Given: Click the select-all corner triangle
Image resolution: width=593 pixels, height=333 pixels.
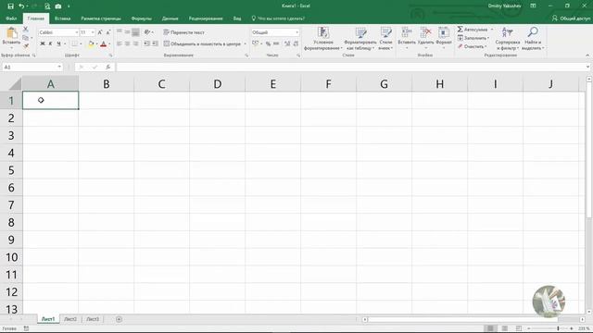Looking at the screenshot, I should click(15, 84).
